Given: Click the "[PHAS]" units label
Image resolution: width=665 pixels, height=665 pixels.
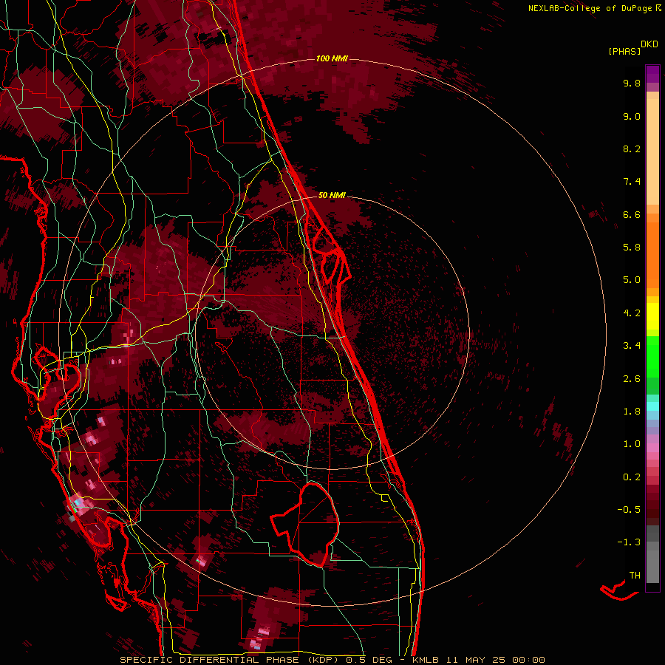Looking at the screenshot, I should point(624,51).
